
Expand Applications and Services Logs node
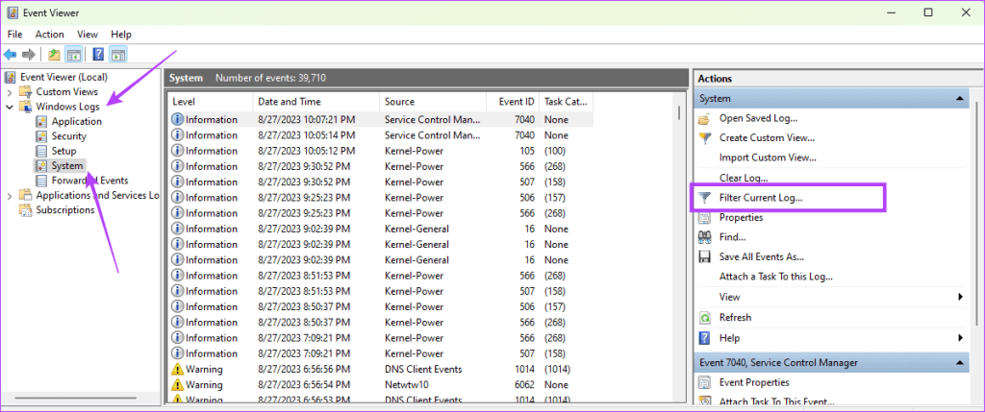pyautogui.click(x=11, y=196)
